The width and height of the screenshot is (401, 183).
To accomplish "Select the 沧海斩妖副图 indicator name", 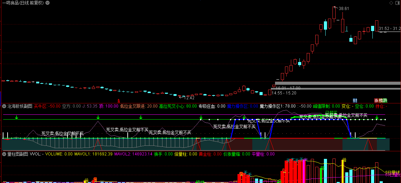I will [20, 106].
